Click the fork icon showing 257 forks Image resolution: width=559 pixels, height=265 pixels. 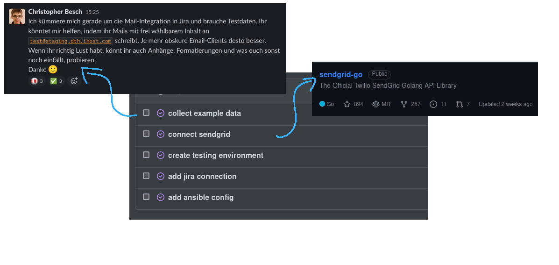[x=404, y=104]
